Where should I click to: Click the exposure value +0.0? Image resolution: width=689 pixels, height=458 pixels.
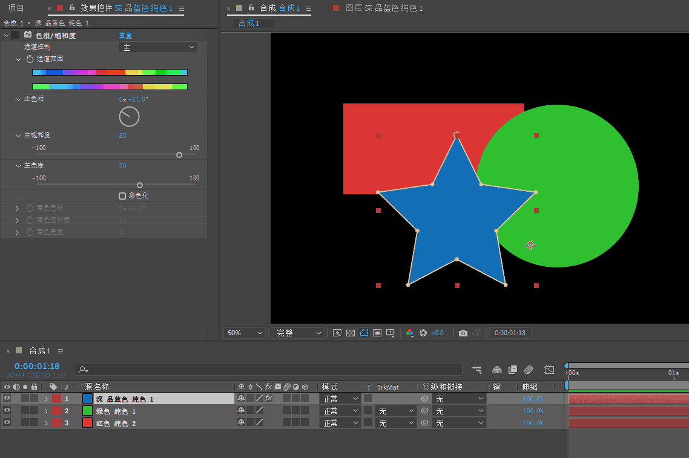(x=437, y=333)
